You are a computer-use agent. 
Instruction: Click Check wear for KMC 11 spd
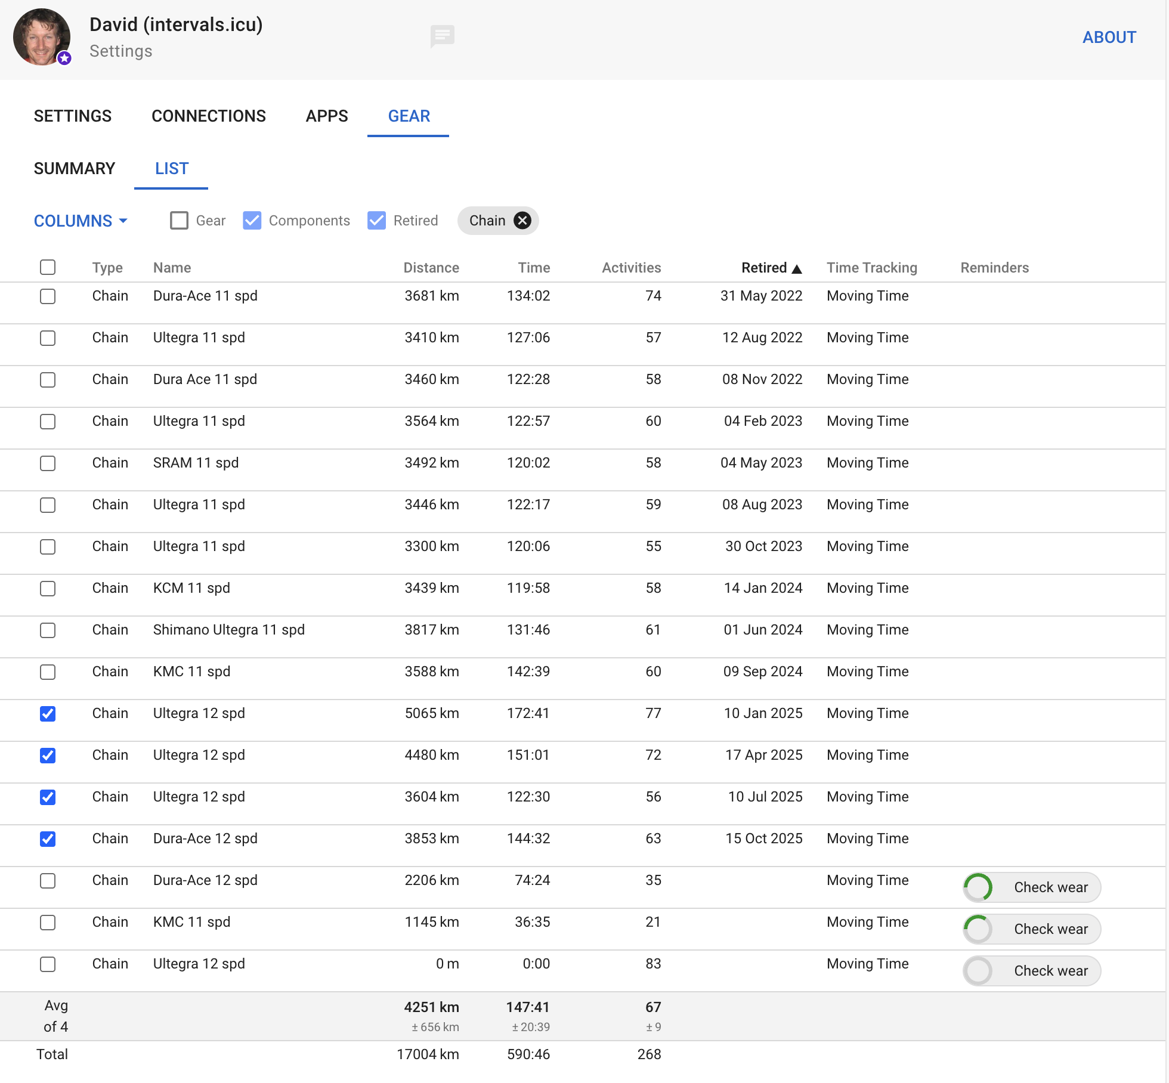click(x=1050, y=929)
